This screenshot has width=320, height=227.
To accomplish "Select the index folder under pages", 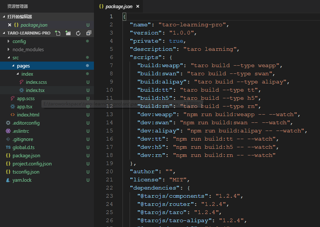I will pos(47,74).
